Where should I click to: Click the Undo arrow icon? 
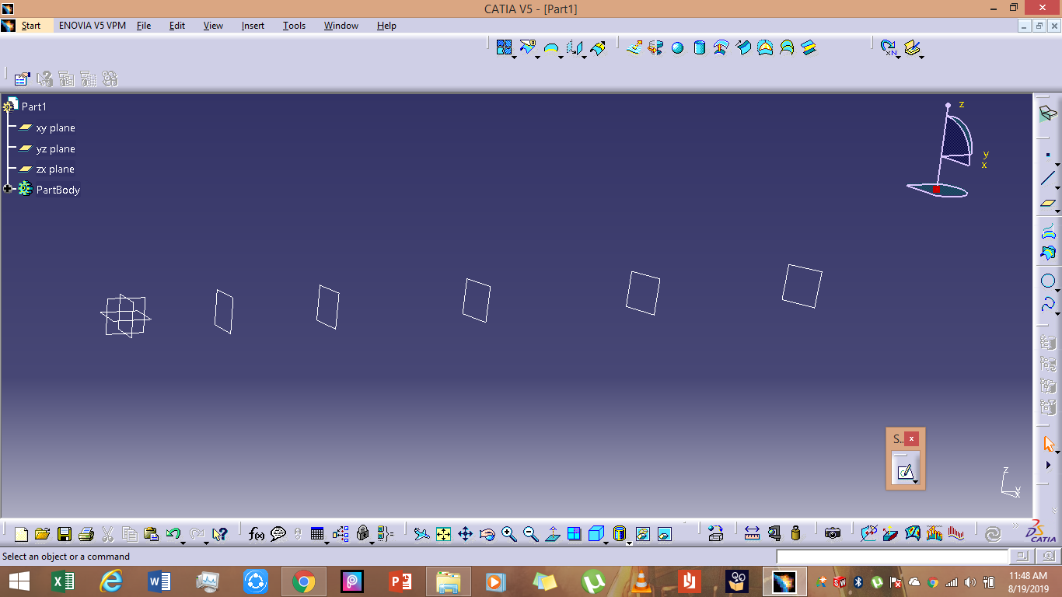click(173, 534)
